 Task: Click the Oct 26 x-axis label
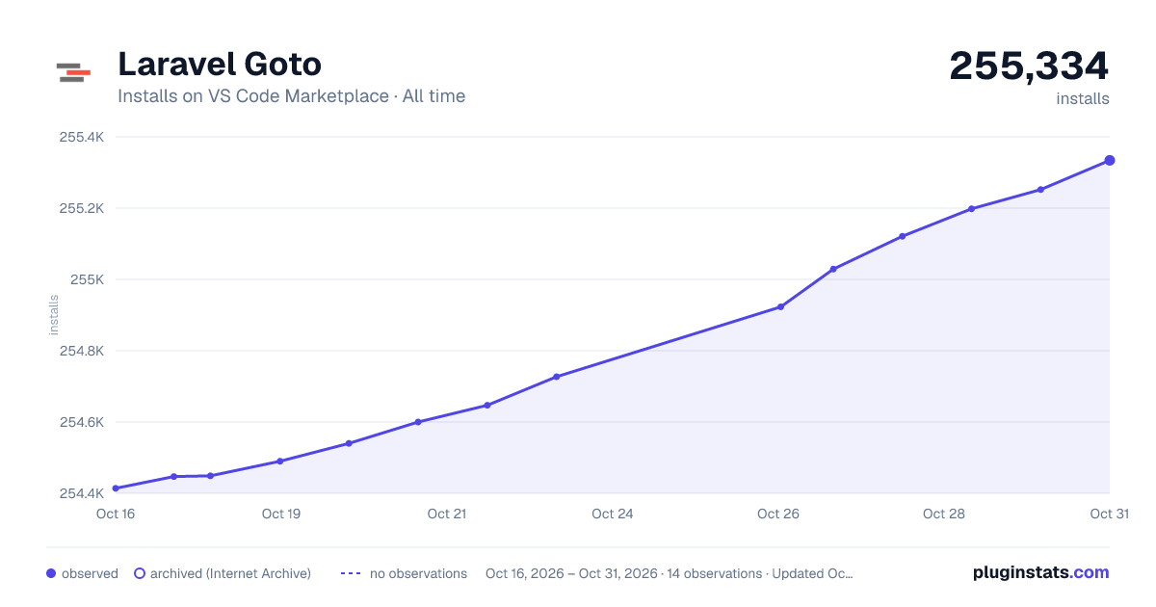pos(778,514)
